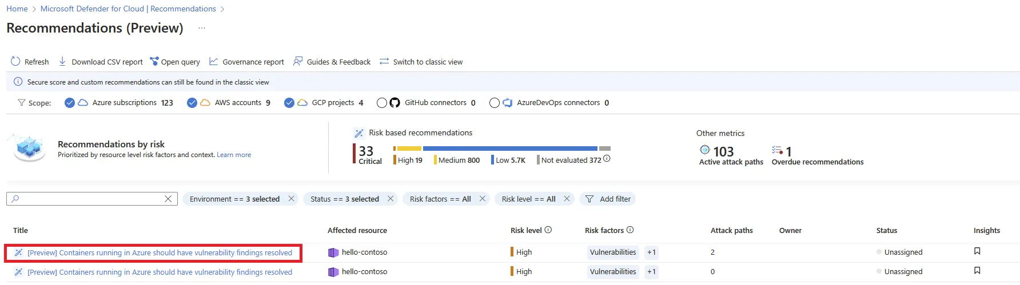Switch to classic view

point(421,62)
